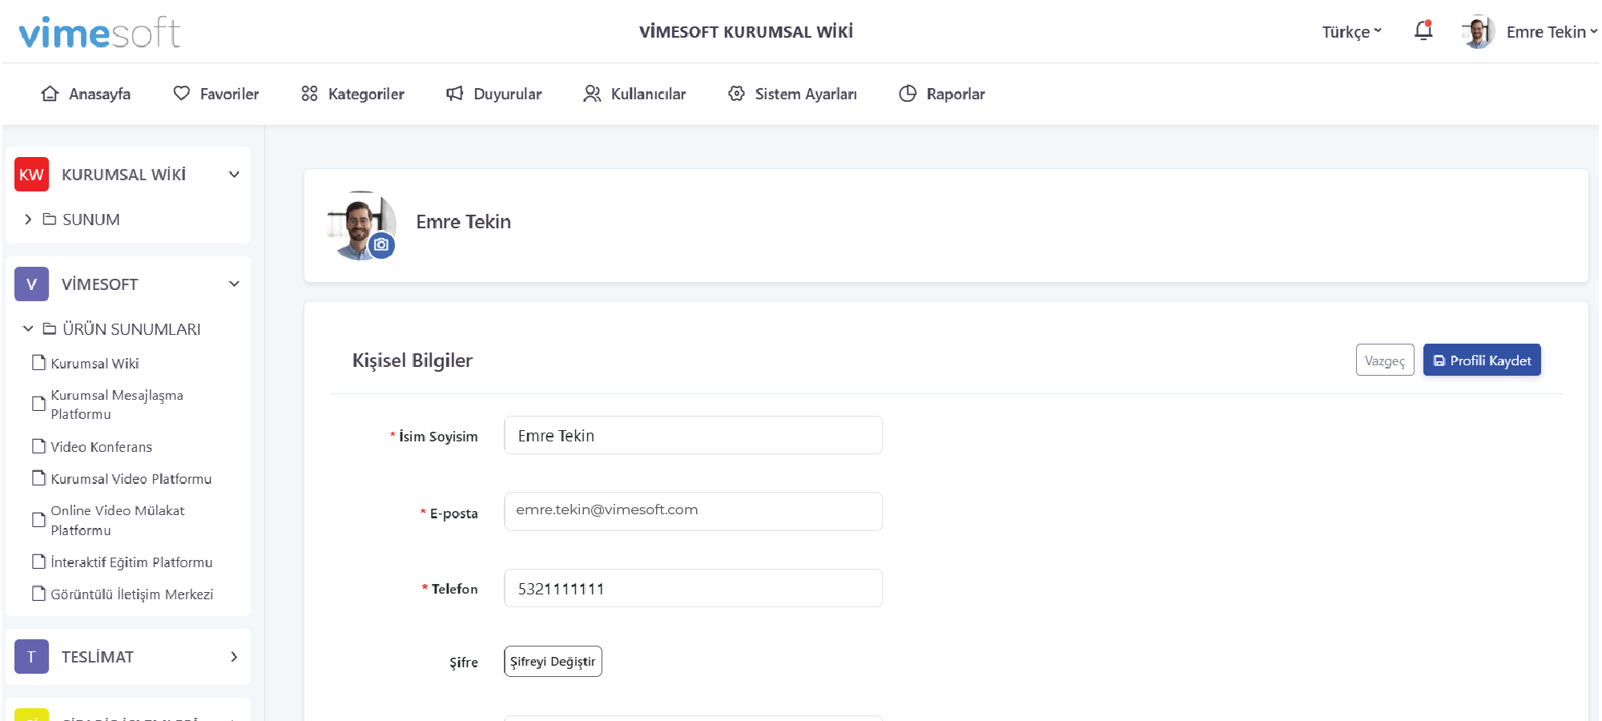Click the E-posta input field
The height and width of the screenshot is (721, 1602).
693,511
